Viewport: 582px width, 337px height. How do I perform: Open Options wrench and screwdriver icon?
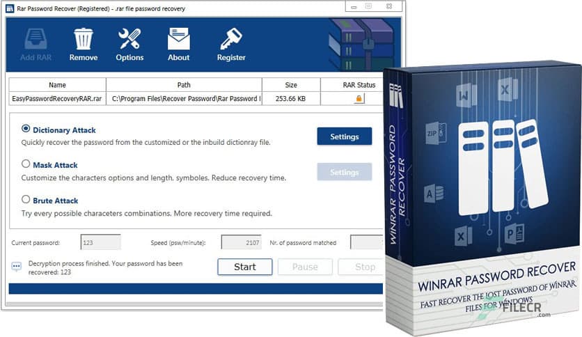coord(129,39)
